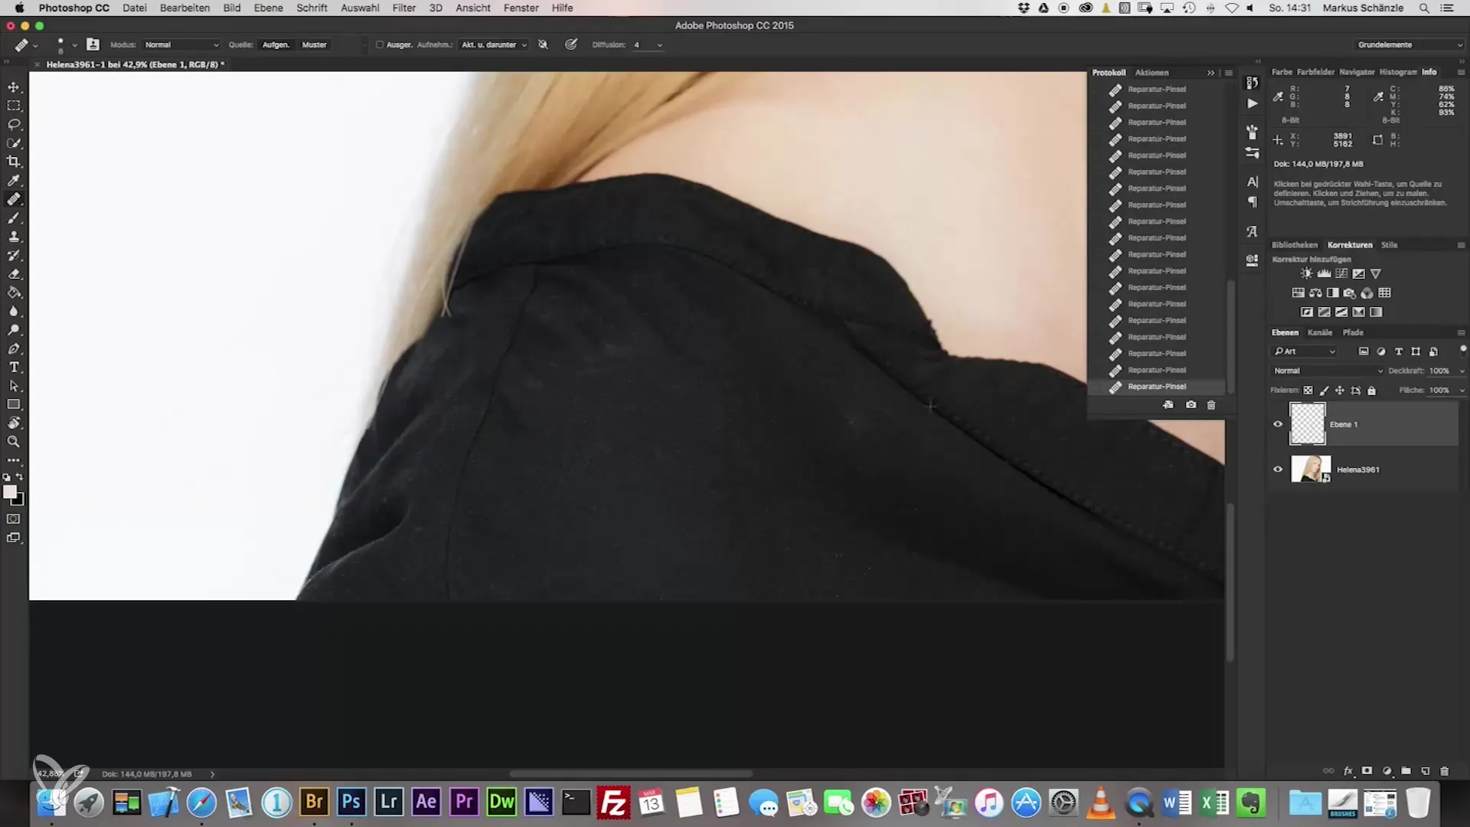Image resolution: width=1470 pixels, height=827 pixels.
Task: Select the Crop tool
Action: (14, 162)
